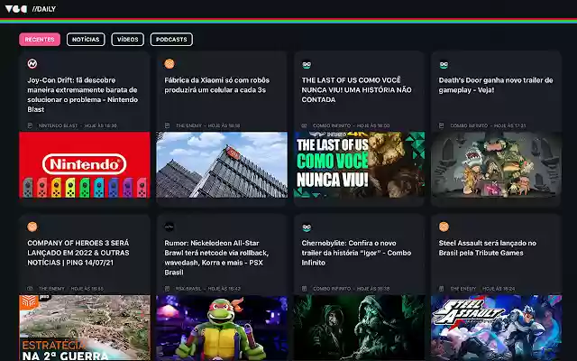Click the Chernobylite hooded figures thumbnail
This screenshot has height=361, width=577.
pyautogui.click(x=359, y=328)
